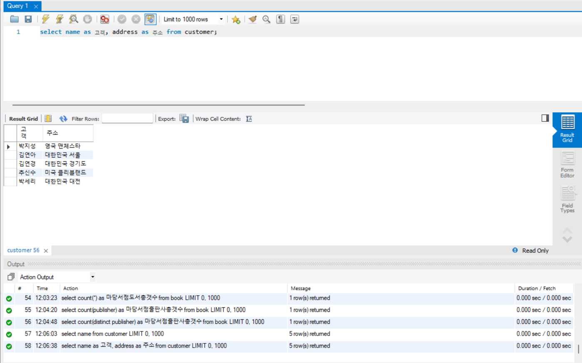Click Filter Rows input field
Viewport: 582px width, 363px height.
click(127, 119)
